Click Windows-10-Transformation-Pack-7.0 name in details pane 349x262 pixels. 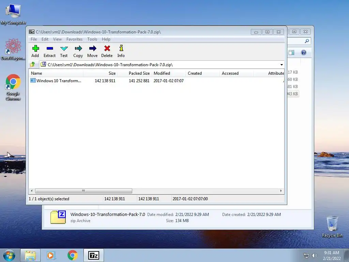click(108, 214)
